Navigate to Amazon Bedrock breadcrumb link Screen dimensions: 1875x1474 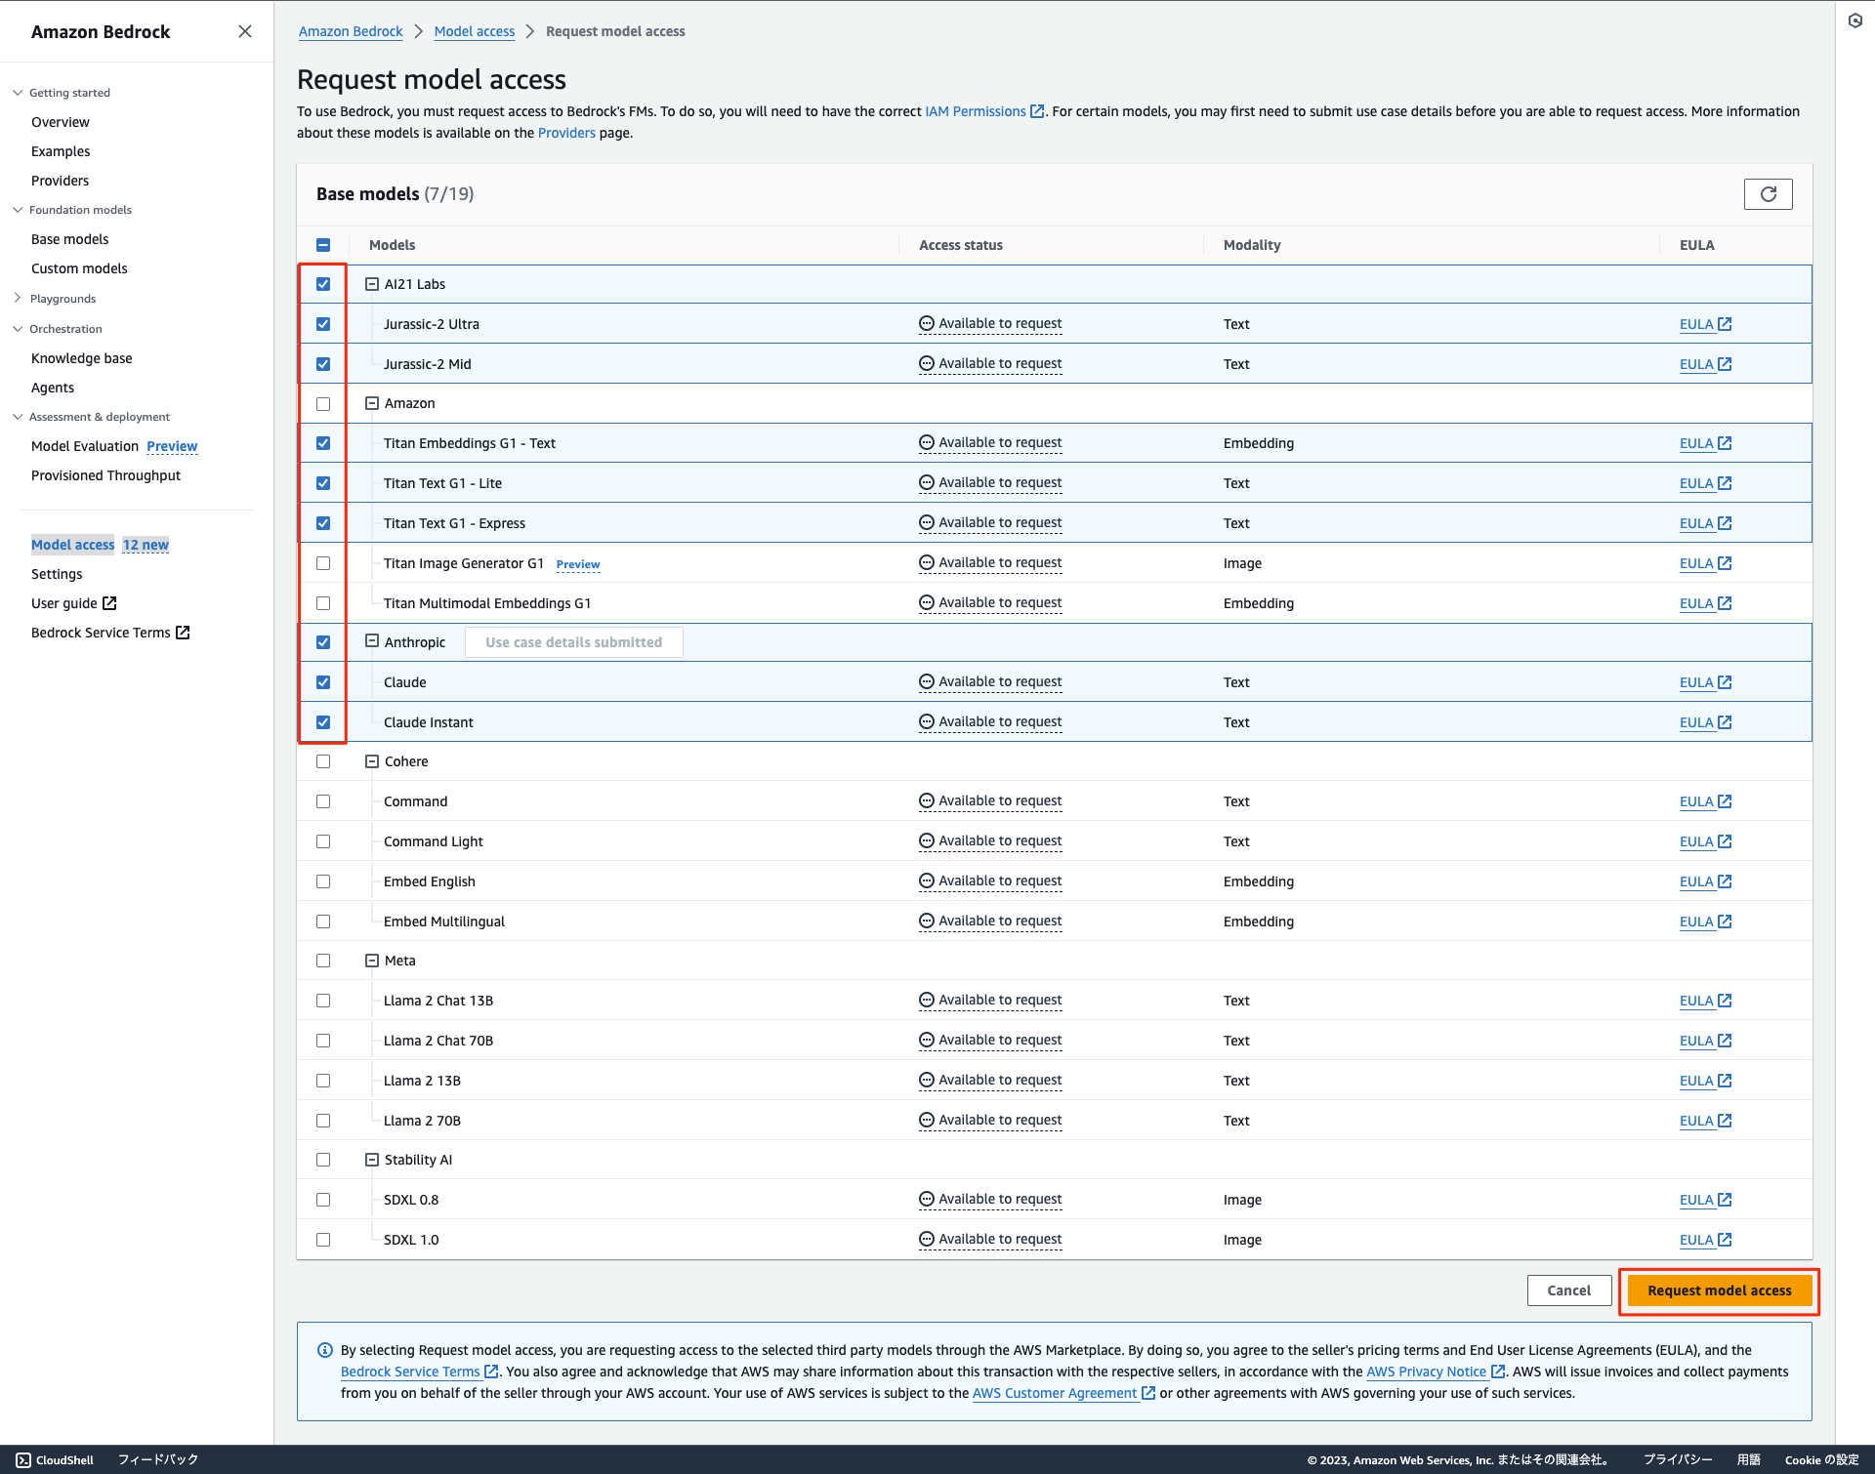(x=351, y=31)
